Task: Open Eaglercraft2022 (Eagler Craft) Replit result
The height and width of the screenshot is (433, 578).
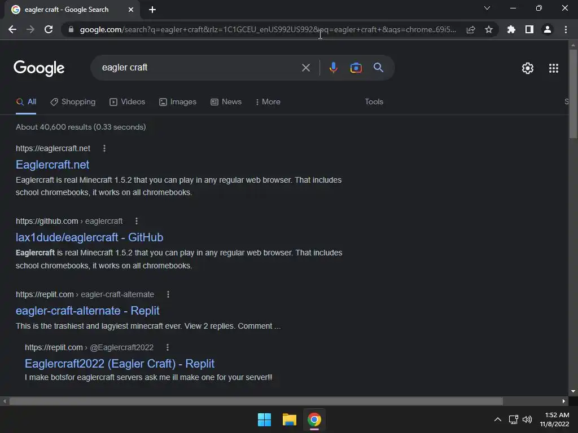Action: (120, 364)
